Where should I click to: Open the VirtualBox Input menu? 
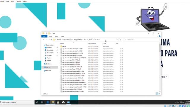[12, 1]
